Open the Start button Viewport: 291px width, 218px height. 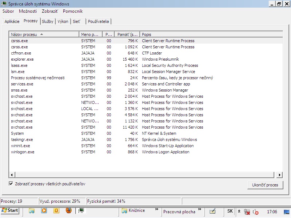click(10, 210)
